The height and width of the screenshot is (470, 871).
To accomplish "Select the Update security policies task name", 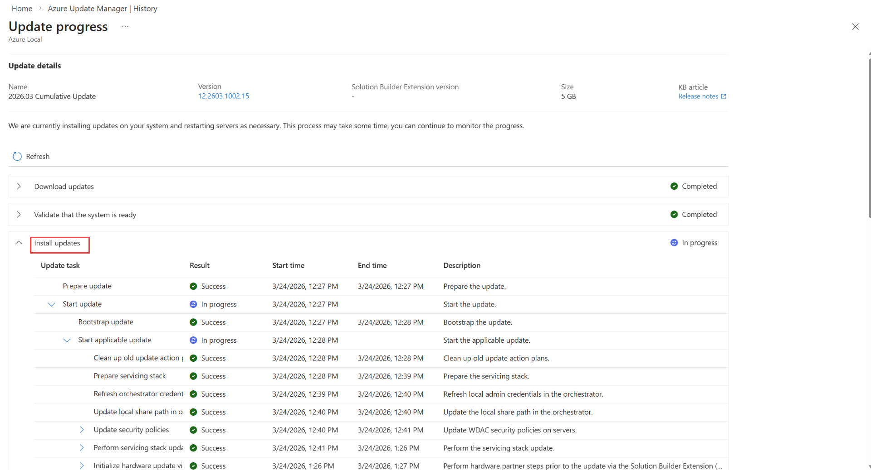I will pyautogui.click(x=131, y=430).
